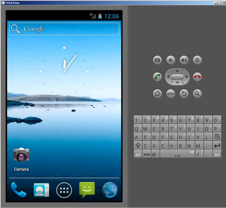226x208 pixels.
Task: Click the emulator volume up button
Action: (184, 60)
